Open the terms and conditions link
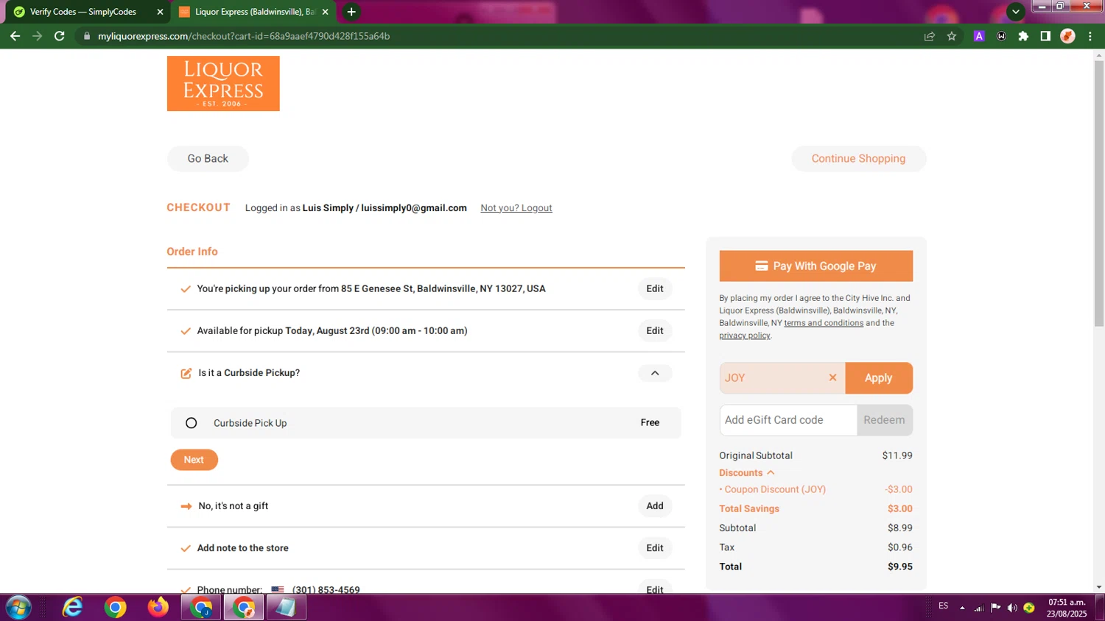The height and width of the screenshot is (621, 1105). 824,323
